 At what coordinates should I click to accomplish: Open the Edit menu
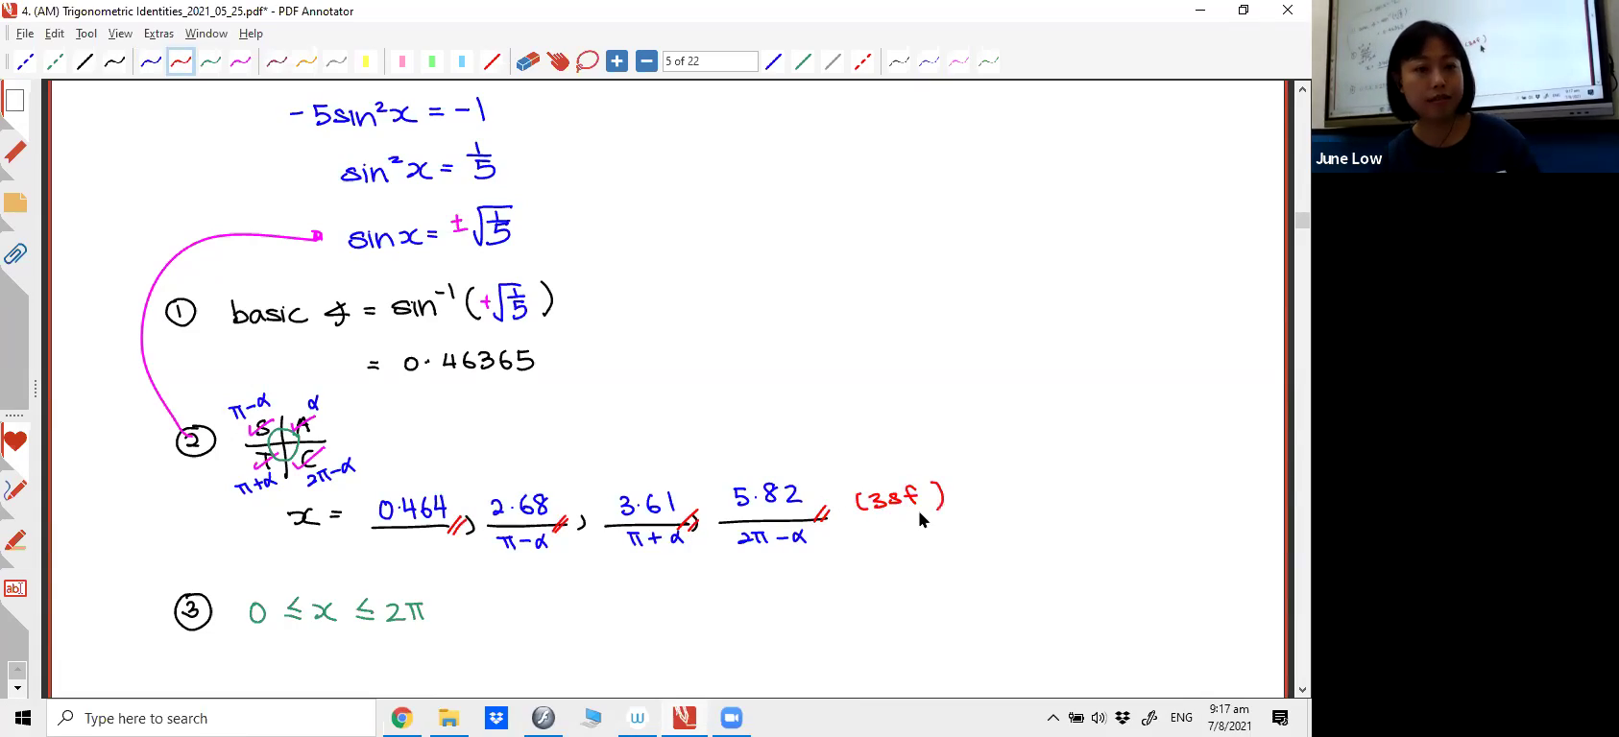pos(55,34)
